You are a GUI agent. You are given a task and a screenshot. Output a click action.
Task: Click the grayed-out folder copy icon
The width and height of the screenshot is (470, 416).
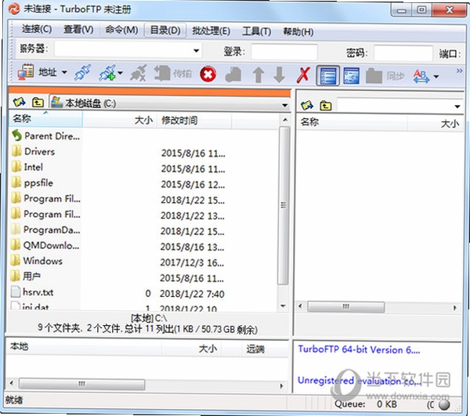click(233, 74)
